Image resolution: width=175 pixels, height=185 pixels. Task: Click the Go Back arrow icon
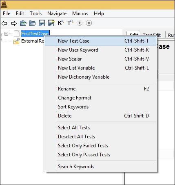(4, 23)
